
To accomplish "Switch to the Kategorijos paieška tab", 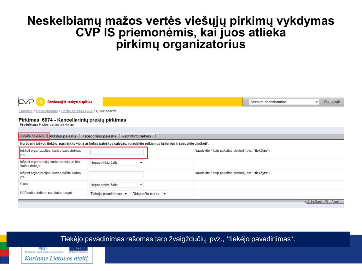I will [99, 136].
